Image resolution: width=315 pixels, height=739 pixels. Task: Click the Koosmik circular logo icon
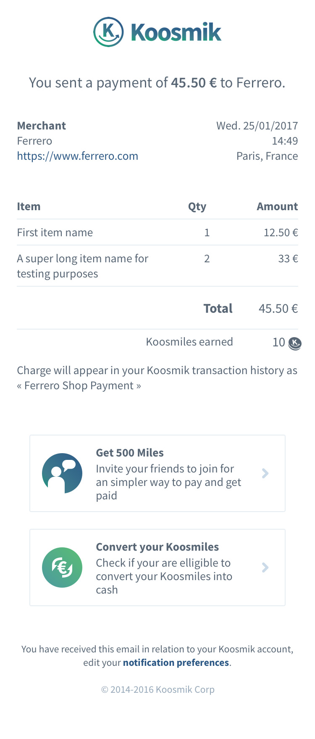[108, 32]
